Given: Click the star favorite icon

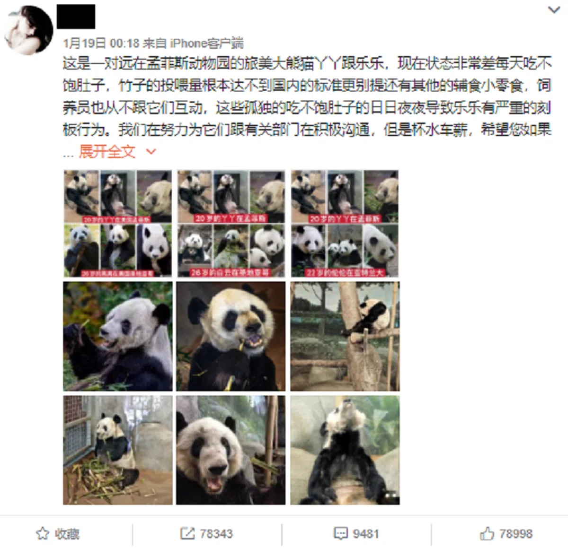Looking at the screenshot, I should [x=42, y=534].
